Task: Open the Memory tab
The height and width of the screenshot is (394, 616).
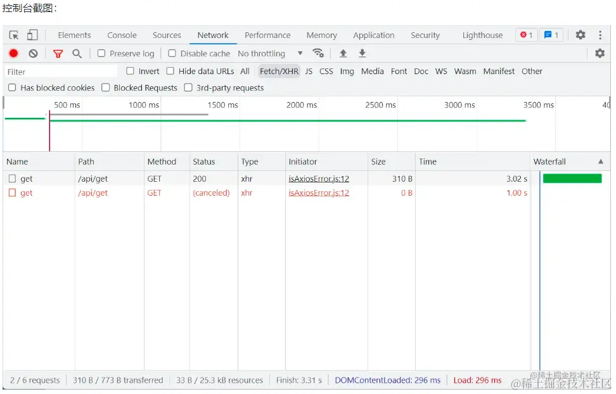Action: click(322, 35)
